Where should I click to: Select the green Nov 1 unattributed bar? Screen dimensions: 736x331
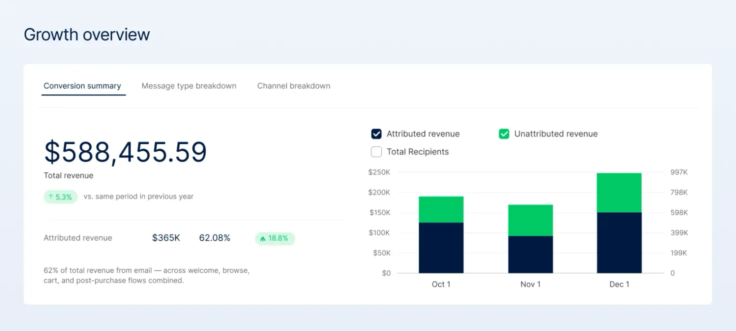click(530, 220)
